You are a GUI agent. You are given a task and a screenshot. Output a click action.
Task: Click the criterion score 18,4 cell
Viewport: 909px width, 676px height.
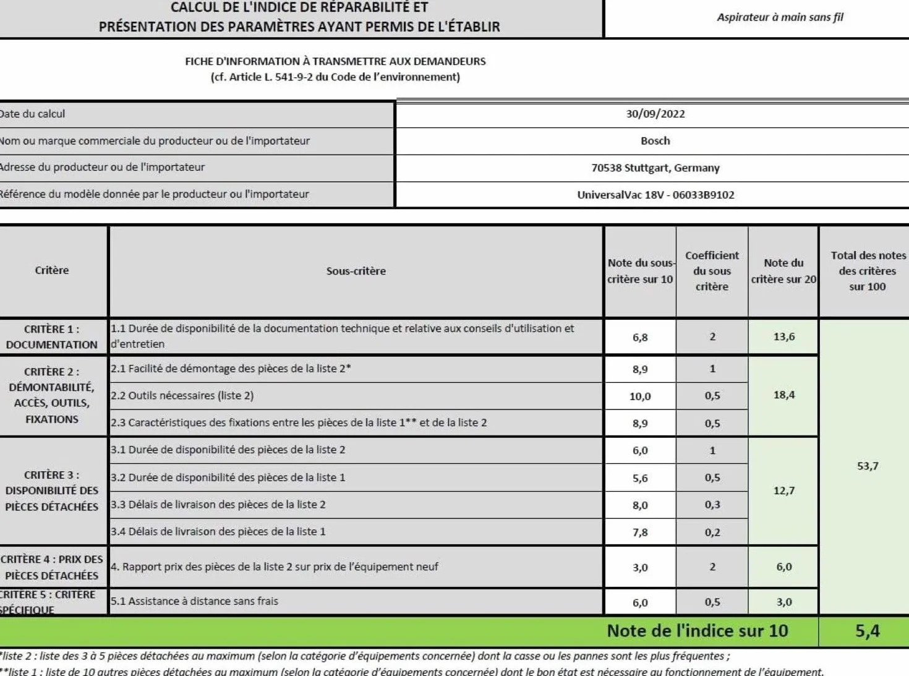[783, 395]
